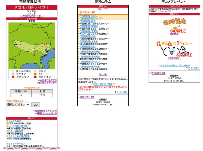
Task: Open the 花粉症対策-薬物療法 column link
Action: pos(90,52)
